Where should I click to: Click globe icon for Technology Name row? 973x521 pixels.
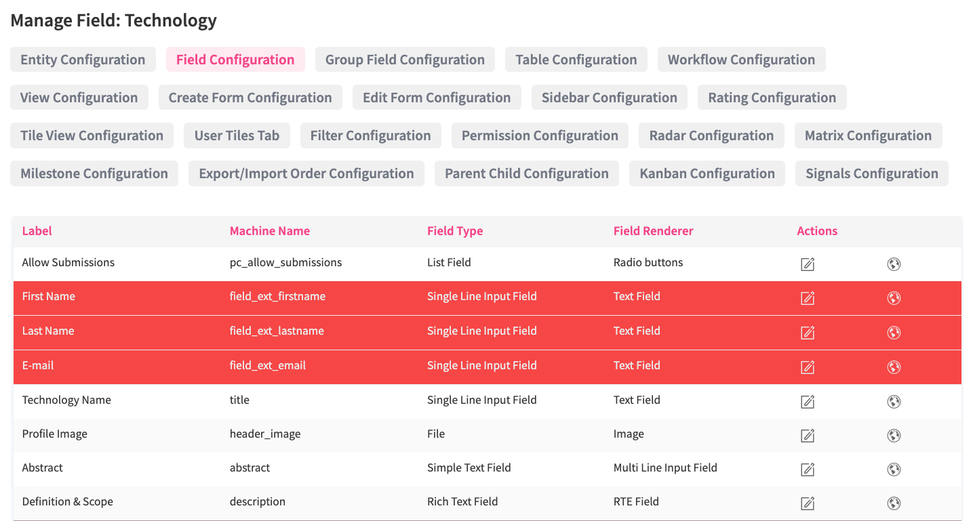[x=894, y=402]
